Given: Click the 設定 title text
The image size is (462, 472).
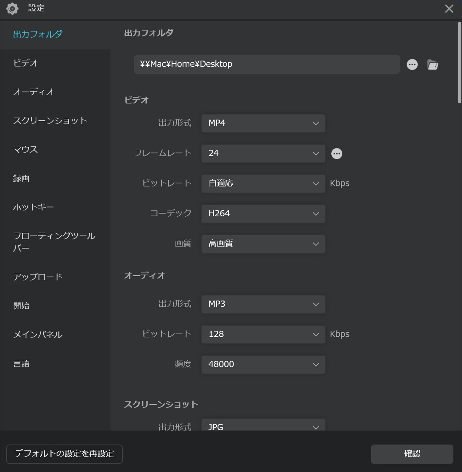Looking at the screenshot, I should 36,8.
